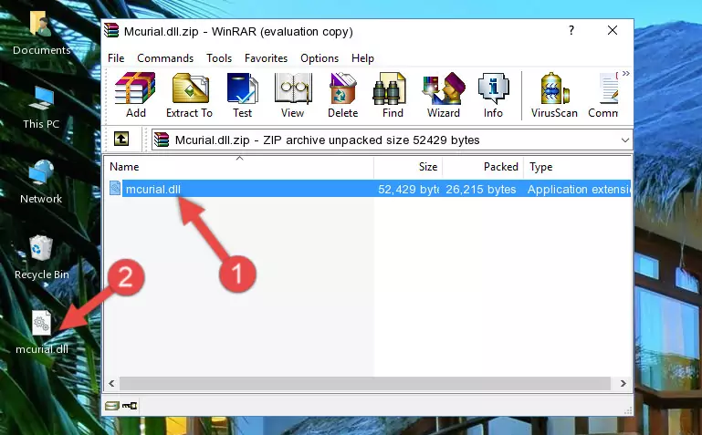Select mcurial.dll file on the desktop
702x435 pixels.
[42, 333]
